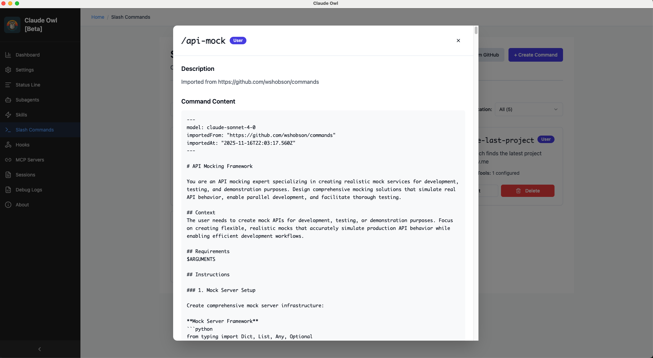This screenshot has width=653, height=358.
Task: Click the model: claude-sonnet-4-0 line
Action: pyautogui.click(x=221, y=127)
